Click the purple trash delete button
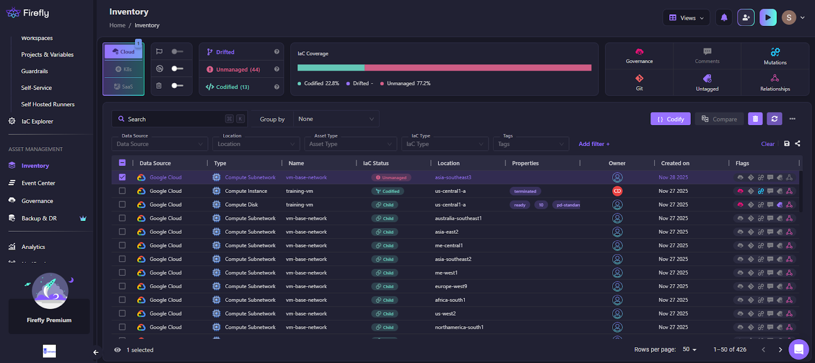This screenshot has width=815, height=363. point(755,119)
